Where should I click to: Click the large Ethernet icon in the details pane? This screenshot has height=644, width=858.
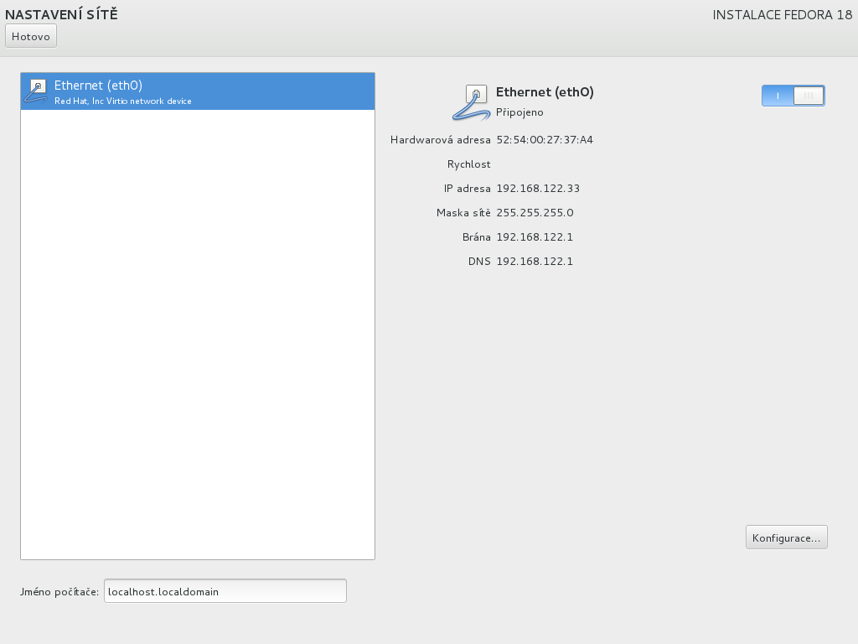[x=472, y=102]
